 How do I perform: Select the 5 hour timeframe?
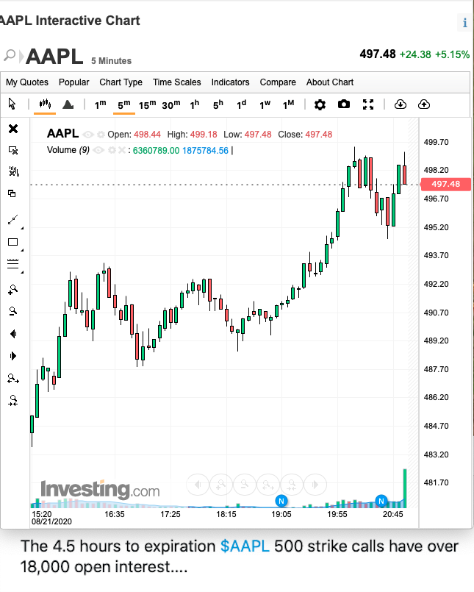pos(218,104)
